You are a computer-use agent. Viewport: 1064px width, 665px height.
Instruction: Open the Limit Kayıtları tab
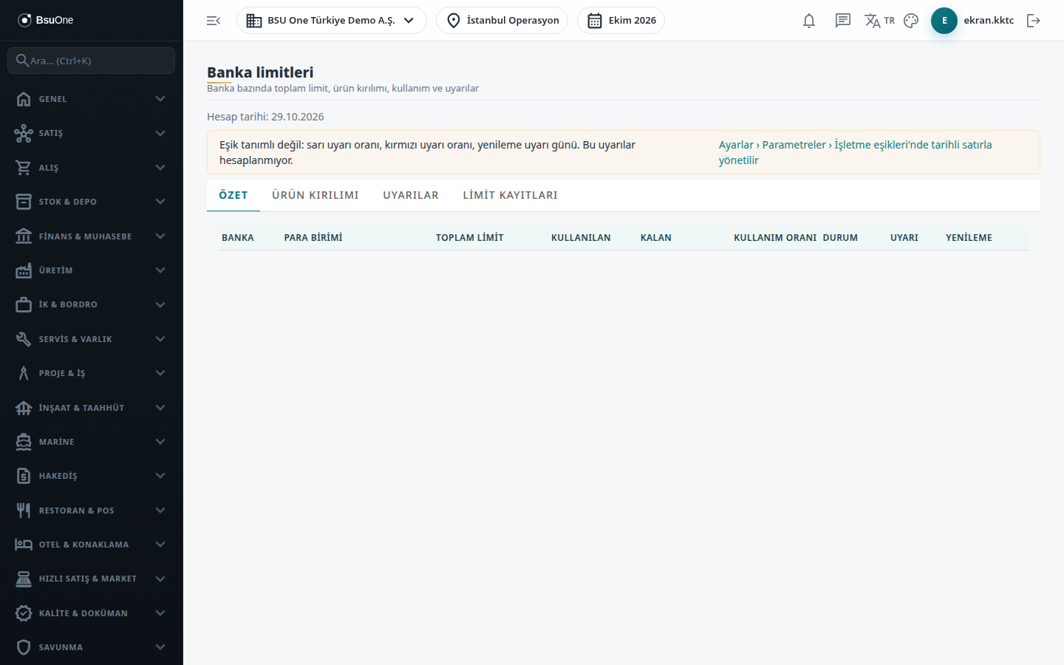(x=511, y=195)
